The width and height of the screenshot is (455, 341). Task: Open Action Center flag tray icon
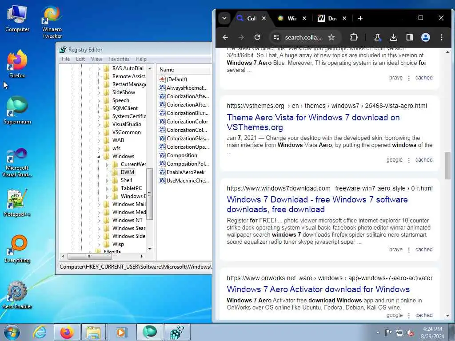click(x=388, y=332)
